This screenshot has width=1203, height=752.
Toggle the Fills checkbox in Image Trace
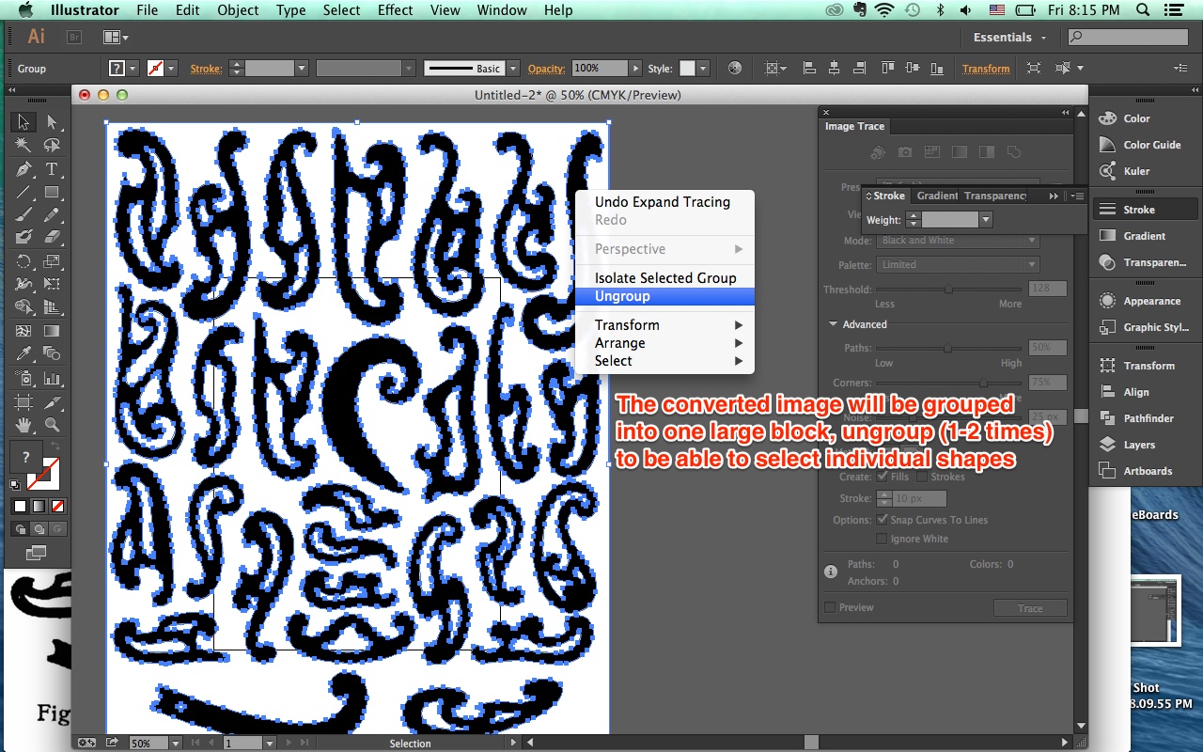click(x=882, y=477)
